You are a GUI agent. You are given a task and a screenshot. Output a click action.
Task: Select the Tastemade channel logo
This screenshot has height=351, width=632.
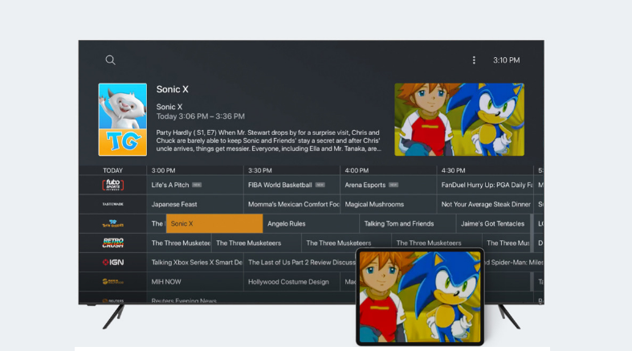[x=112, y=204]
